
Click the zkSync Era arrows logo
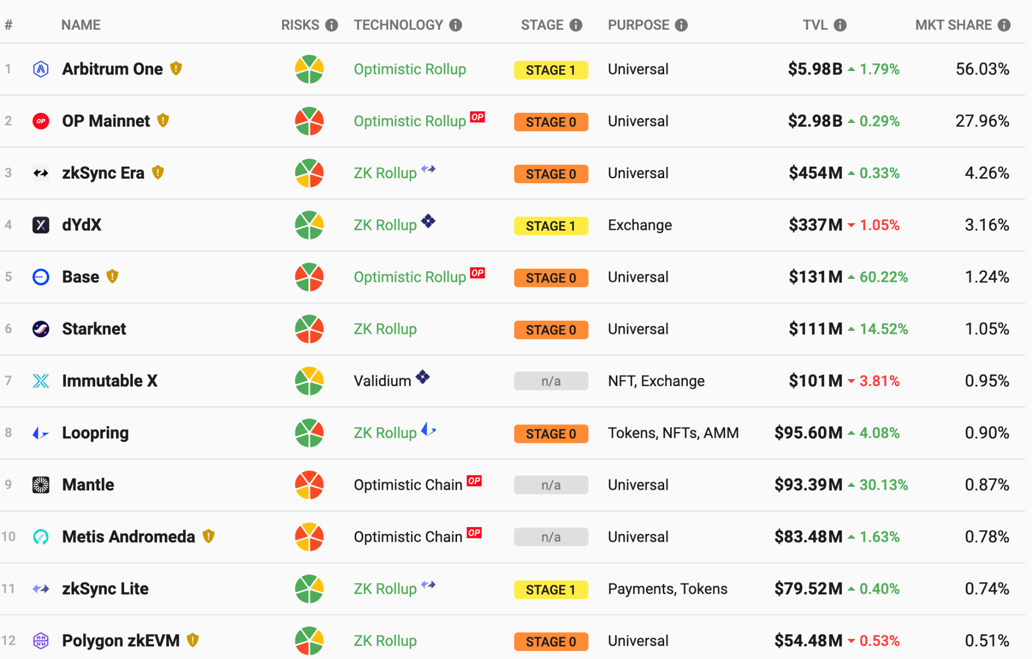[41, 173]
